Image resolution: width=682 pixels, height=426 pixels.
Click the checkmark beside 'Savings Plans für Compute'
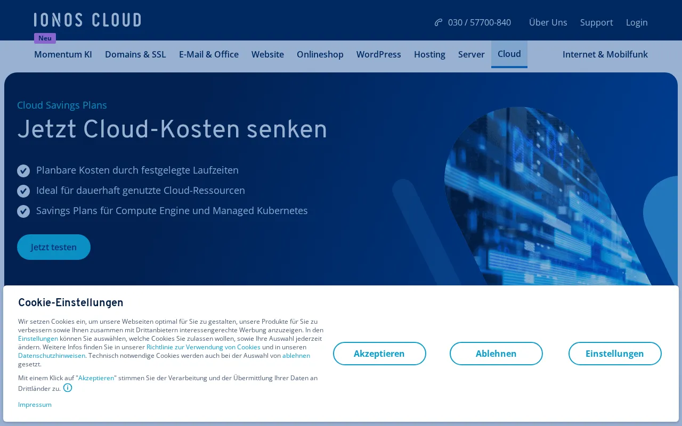23,211
